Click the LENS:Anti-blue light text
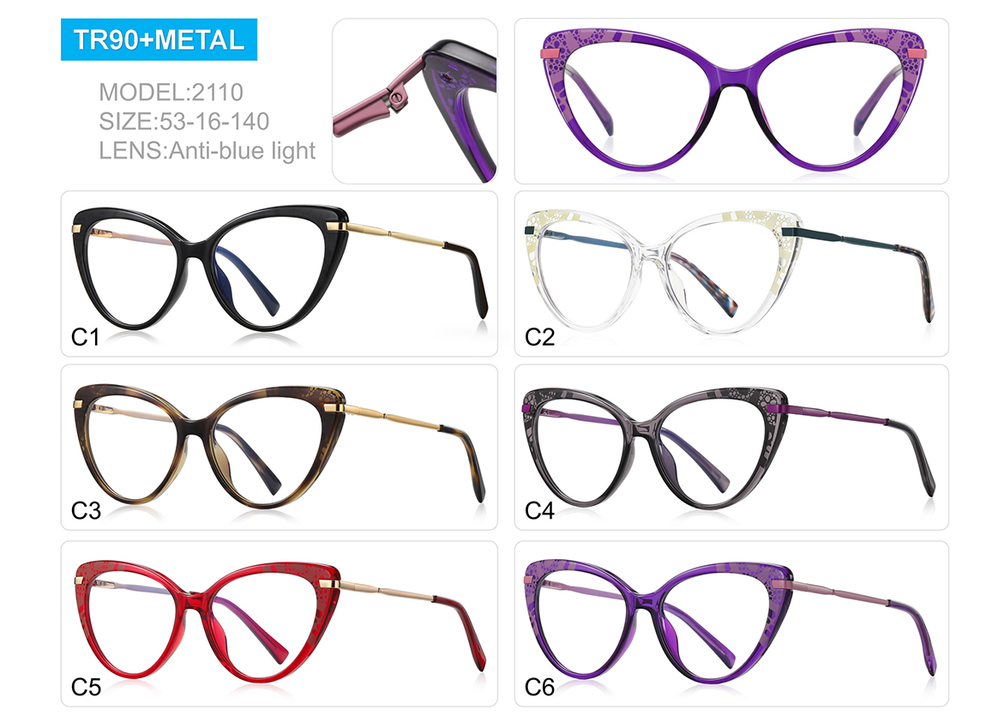 point(207,151)
